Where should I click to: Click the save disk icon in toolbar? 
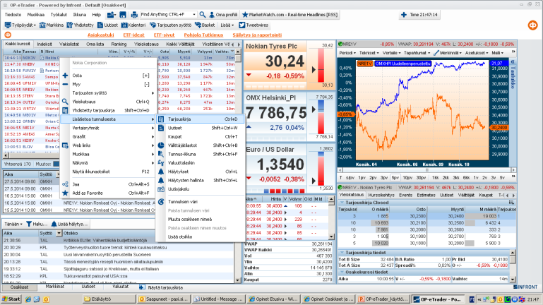123,15
